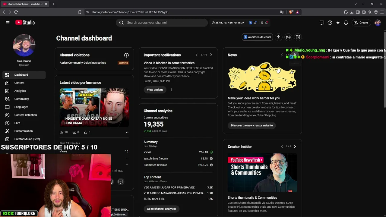This screenshot has height=217, width=386.
Task: Click View options for blocked video
Action: pos(155,90)
